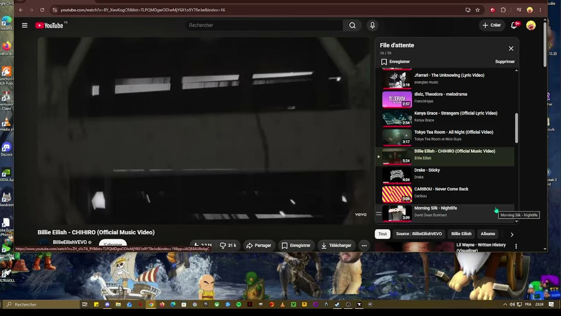Open the YouTube account avatar menu
This screenshot has width=561, height=316.
pos(531,25)
